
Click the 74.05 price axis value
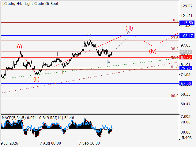pyautogui.click(x=186, y=75)
